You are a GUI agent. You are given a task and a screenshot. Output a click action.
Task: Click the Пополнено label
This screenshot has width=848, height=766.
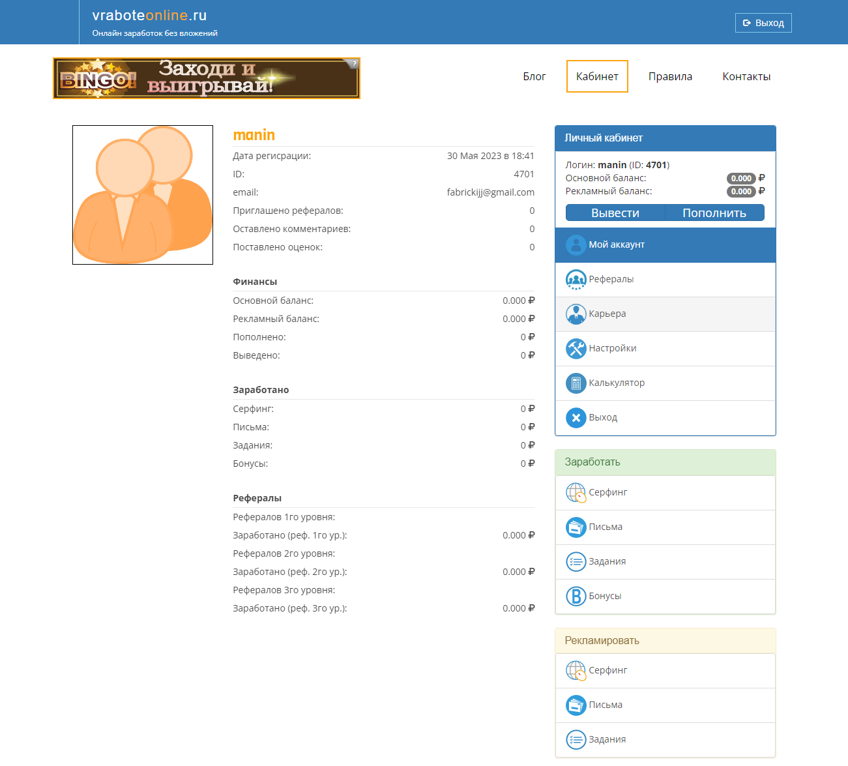tap(259, 337)
